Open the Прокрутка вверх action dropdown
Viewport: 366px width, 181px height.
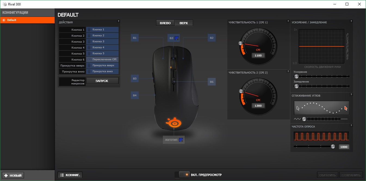coord(102,65)
